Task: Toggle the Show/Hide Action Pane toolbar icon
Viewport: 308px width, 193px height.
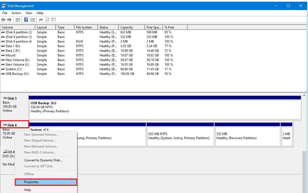Action: pos(32,20)
